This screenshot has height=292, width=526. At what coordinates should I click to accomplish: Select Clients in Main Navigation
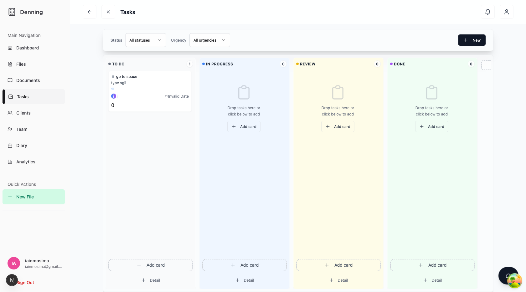[x=23, y=113]
